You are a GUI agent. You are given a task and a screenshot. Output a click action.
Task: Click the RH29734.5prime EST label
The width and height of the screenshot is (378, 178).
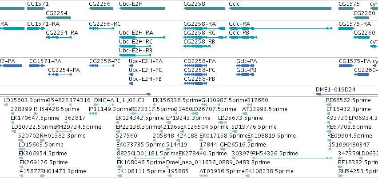pos(78,127)
